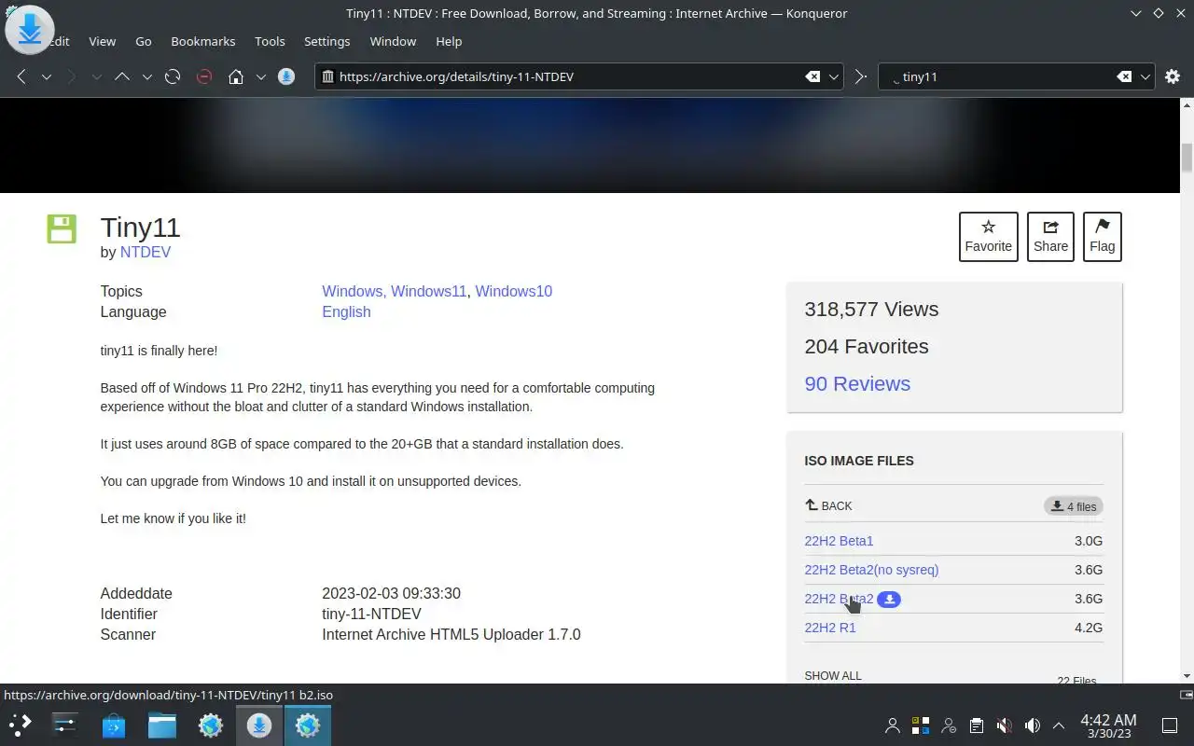Click the Up arrow navigation button
This screenshot has height=746, width=1194.
[x=122, y=76]
